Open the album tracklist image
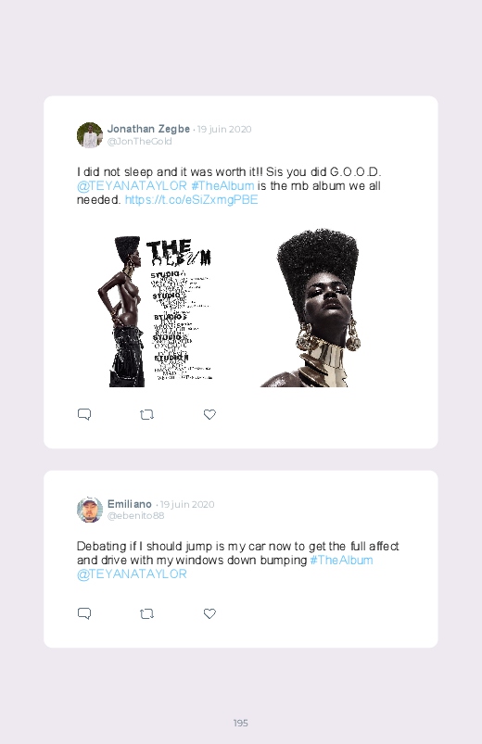The image size is (482, 744). [156, 311]
